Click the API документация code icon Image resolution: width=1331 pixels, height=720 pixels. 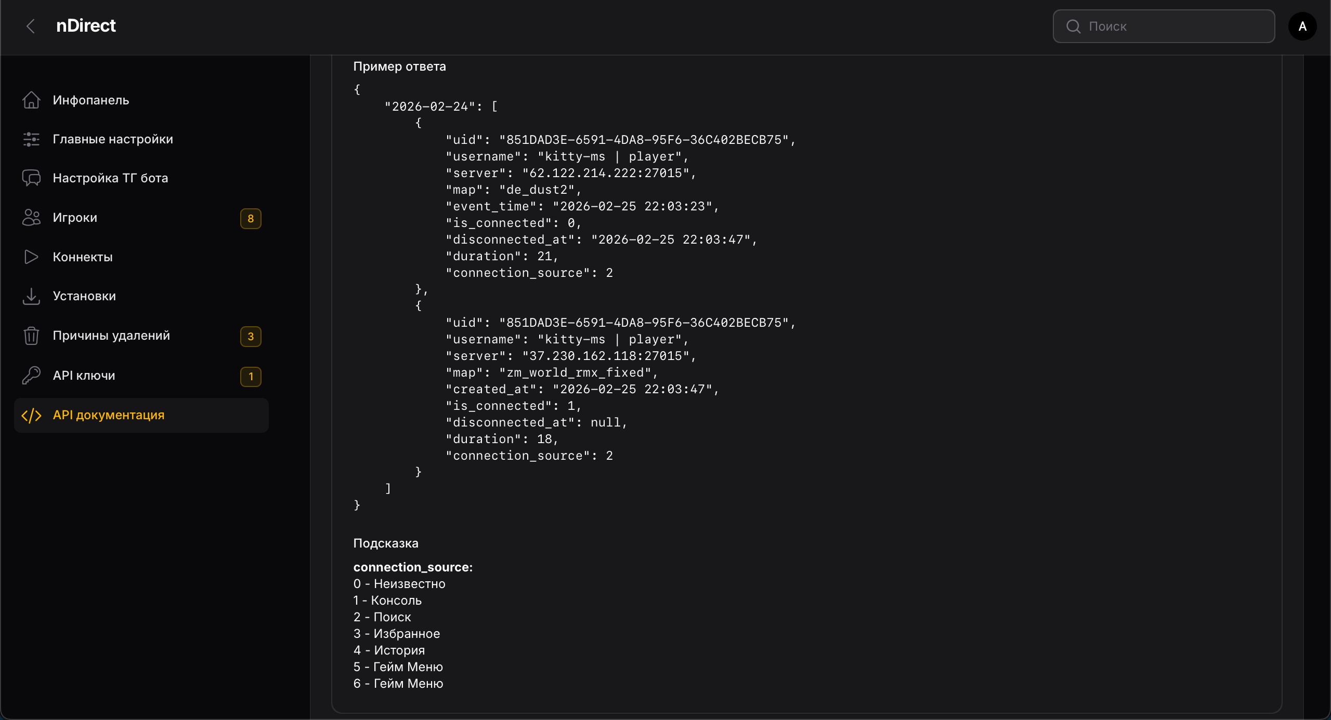tap(31, 415)
